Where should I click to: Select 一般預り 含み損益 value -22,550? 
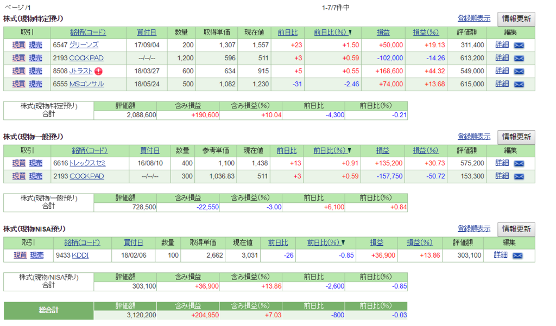pyautogui.click(x=207, y=207)
